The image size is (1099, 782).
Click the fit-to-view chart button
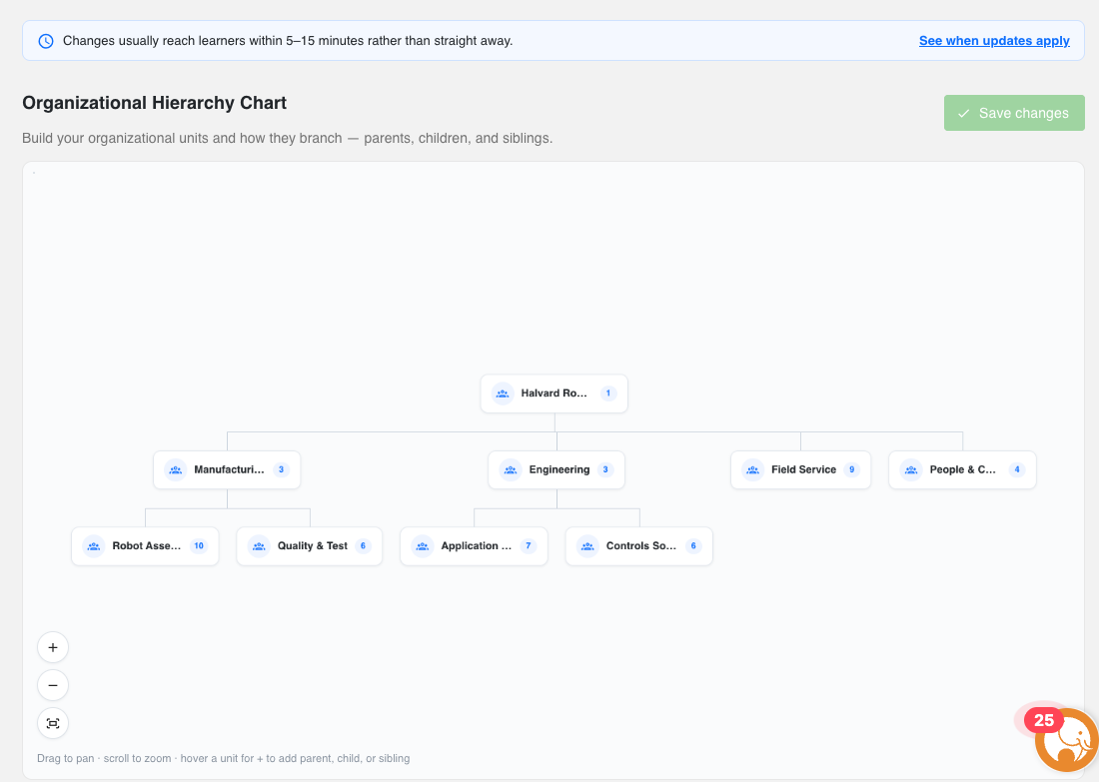[x=53, y=723]
